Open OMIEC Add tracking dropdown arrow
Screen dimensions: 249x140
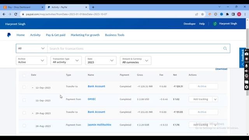pyautogui.click(x=215, y=100)
